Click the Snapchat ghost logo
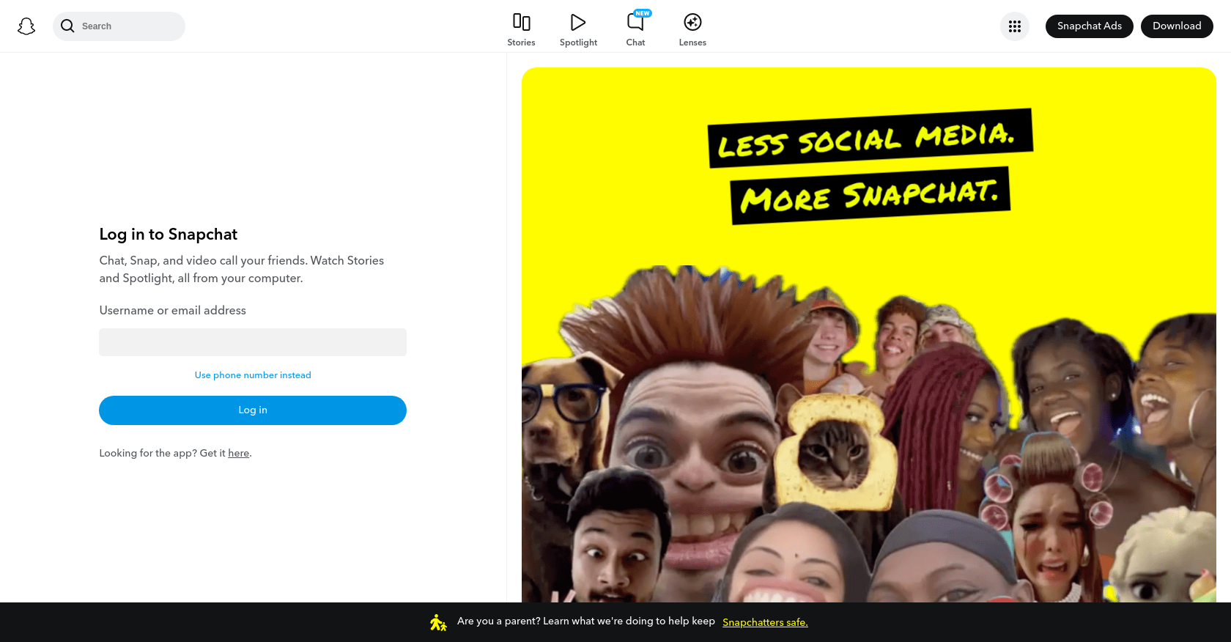Screen dimensions: 1231x642 (x=26, y=26)
